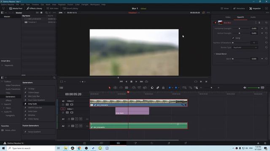The width and height of the screenshot is (270, 151).
Task: Switch to the Audio tab in Inspector
Action: pos(253,17)
